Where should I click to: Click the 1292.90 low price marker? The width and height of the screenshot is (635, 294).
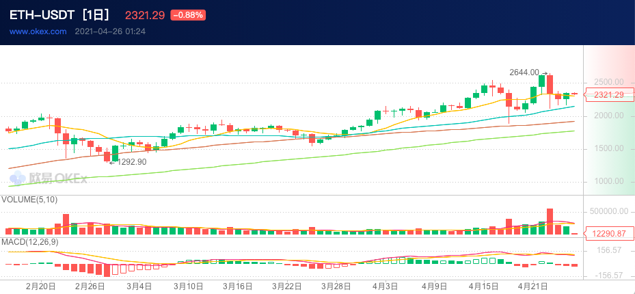click(x=131, y=162)
